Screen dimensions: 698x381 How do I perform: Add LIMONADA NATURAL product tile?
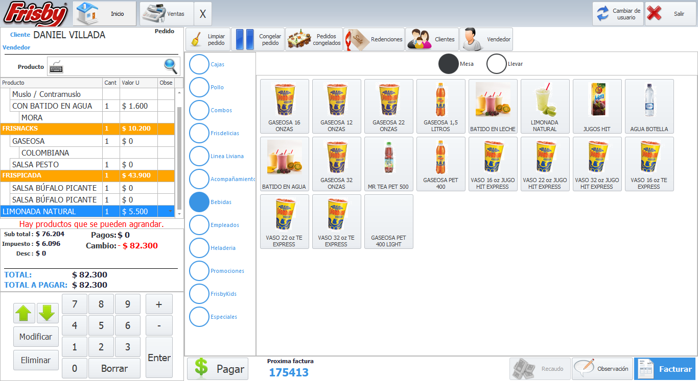(545, 106)
